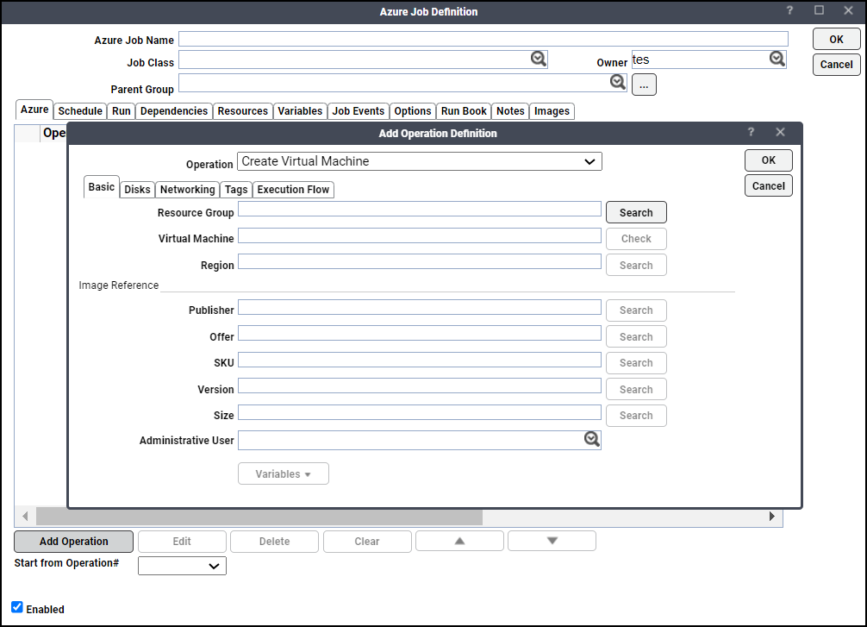Maximize the Azure Job Definition window
Viewport: 867px width, 627px height.
pyautogui.click(x=819, y=10)
